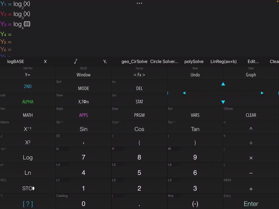This screenshot has width=279, height=209.
Task: Open the VARS menu
Action: pos(195,115)
